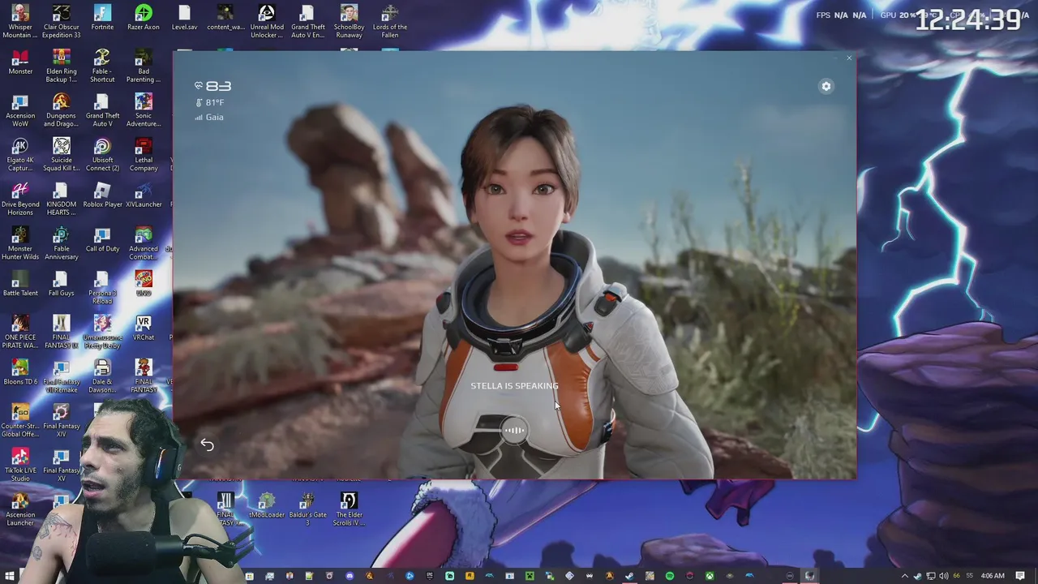Select tModLoader desktop icon

[267, 507]
